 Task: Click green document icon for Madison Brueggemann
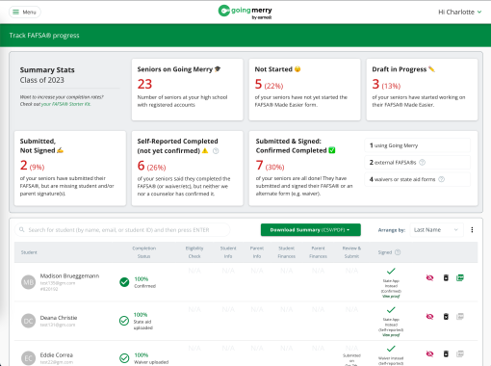tap(460, 277)
